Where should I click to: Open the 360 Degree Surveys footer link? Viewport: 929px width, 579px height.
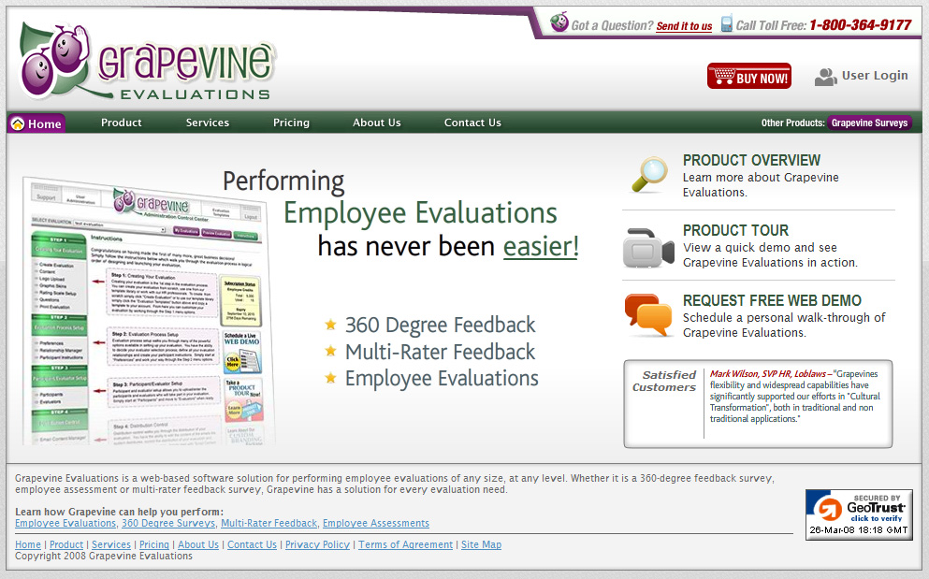(x=168, y=524)
